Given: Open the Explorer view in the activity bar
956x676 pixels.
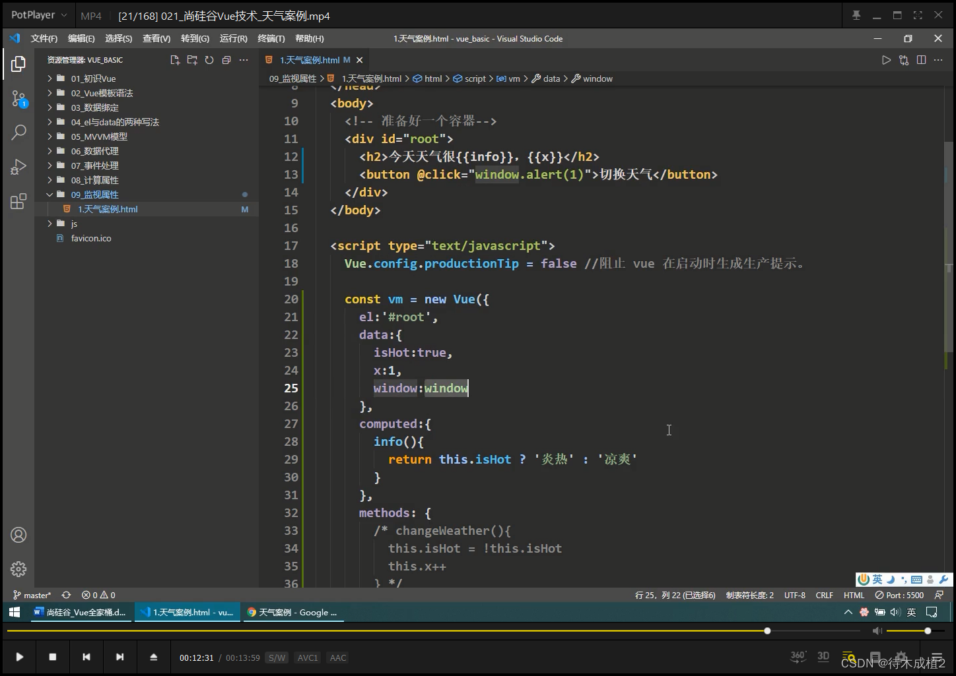Looking at the screenshot, I should tap(18, 64).
